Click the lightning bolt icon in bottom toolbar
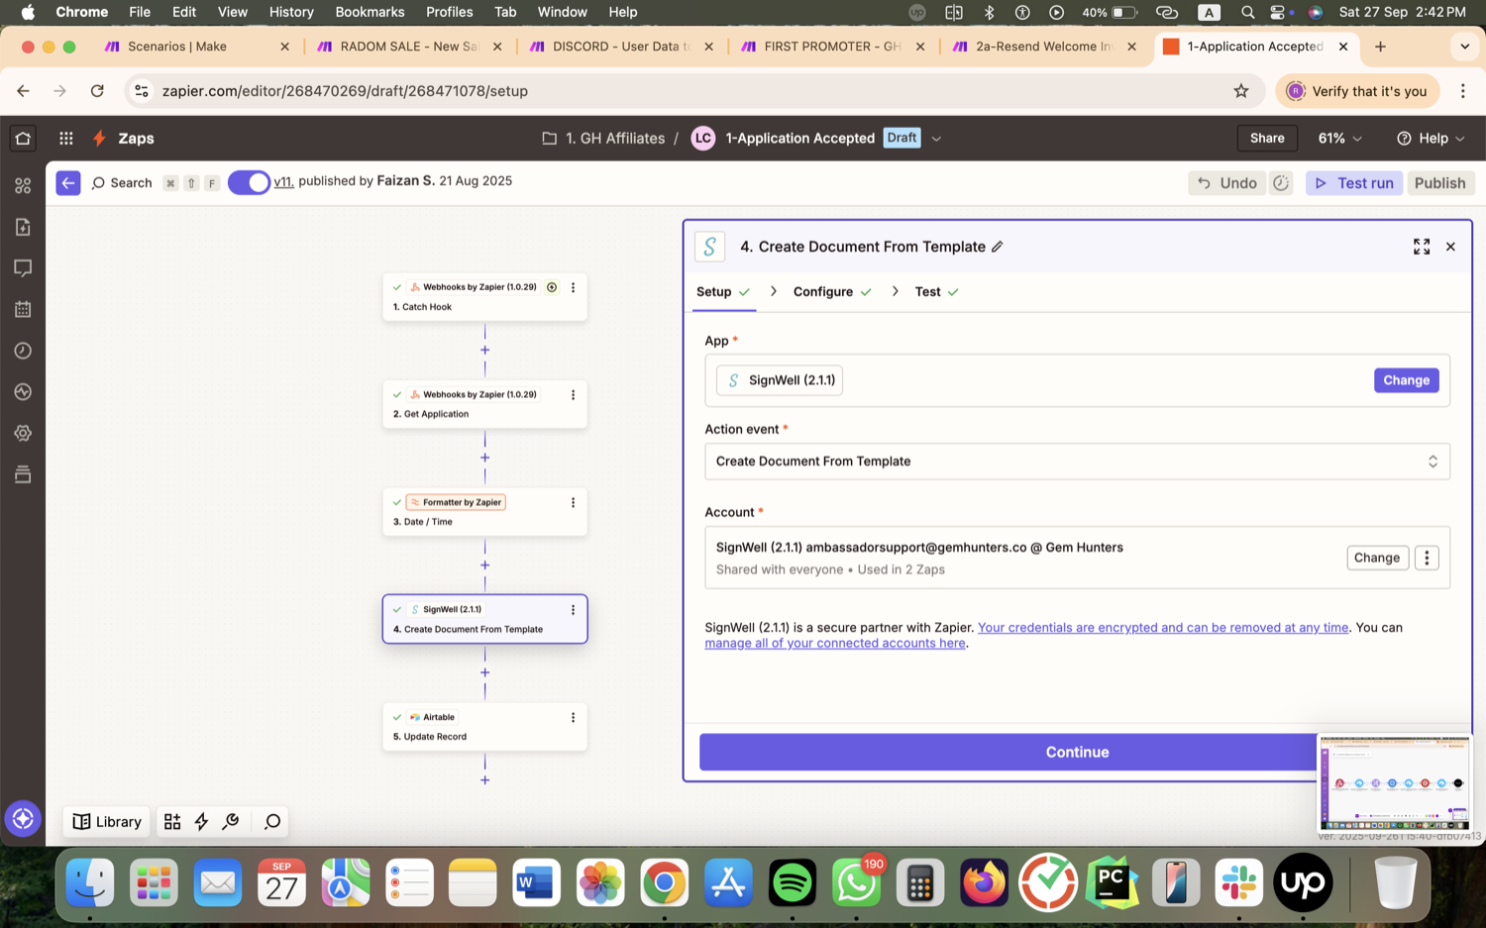1486x928 pixels. point(201,822)
